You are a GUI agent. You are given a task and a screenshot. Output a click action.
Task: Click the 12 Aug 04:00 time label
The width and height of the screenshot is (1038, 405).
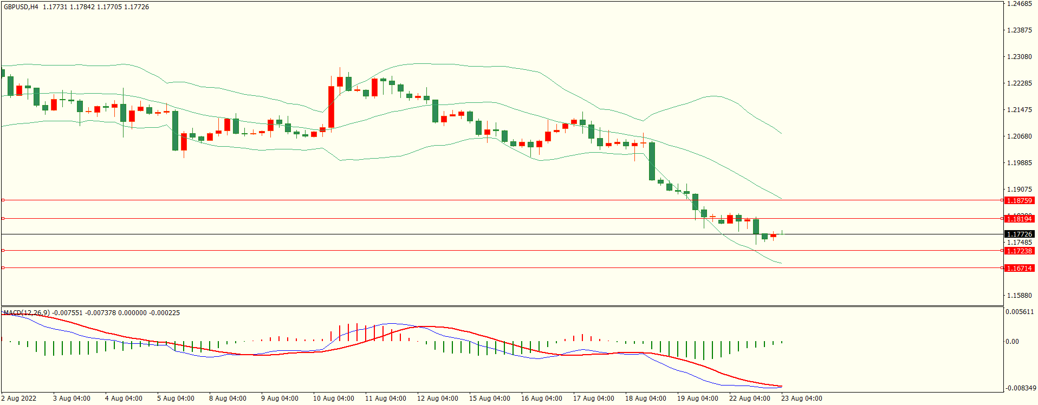click(x=438, y=399)
